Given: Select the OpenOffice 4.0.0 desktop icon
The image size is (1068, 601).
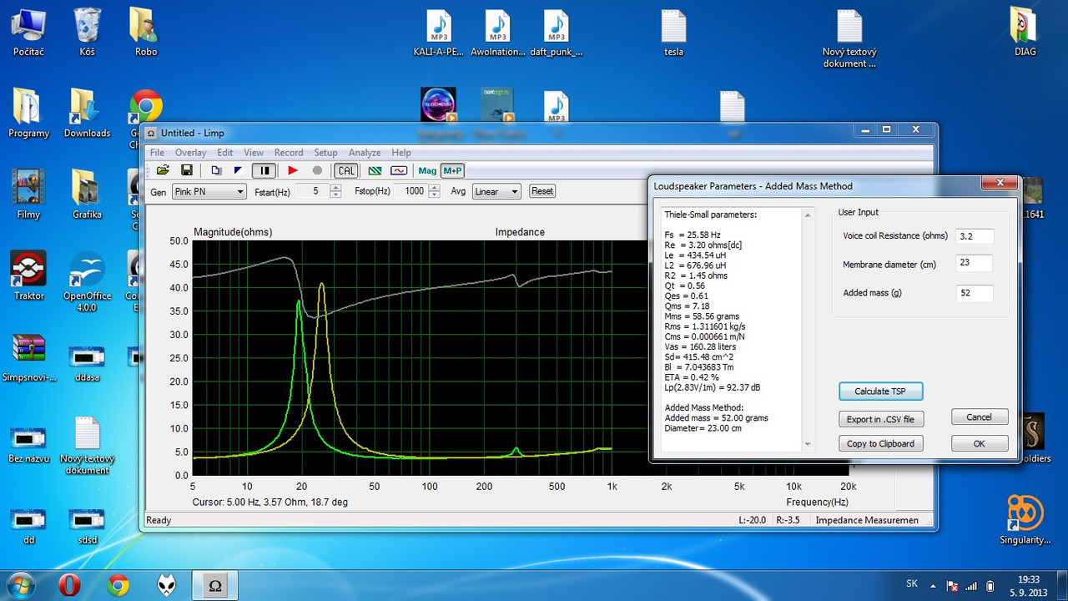Looking at the screenshot, I should coord(87,280).
